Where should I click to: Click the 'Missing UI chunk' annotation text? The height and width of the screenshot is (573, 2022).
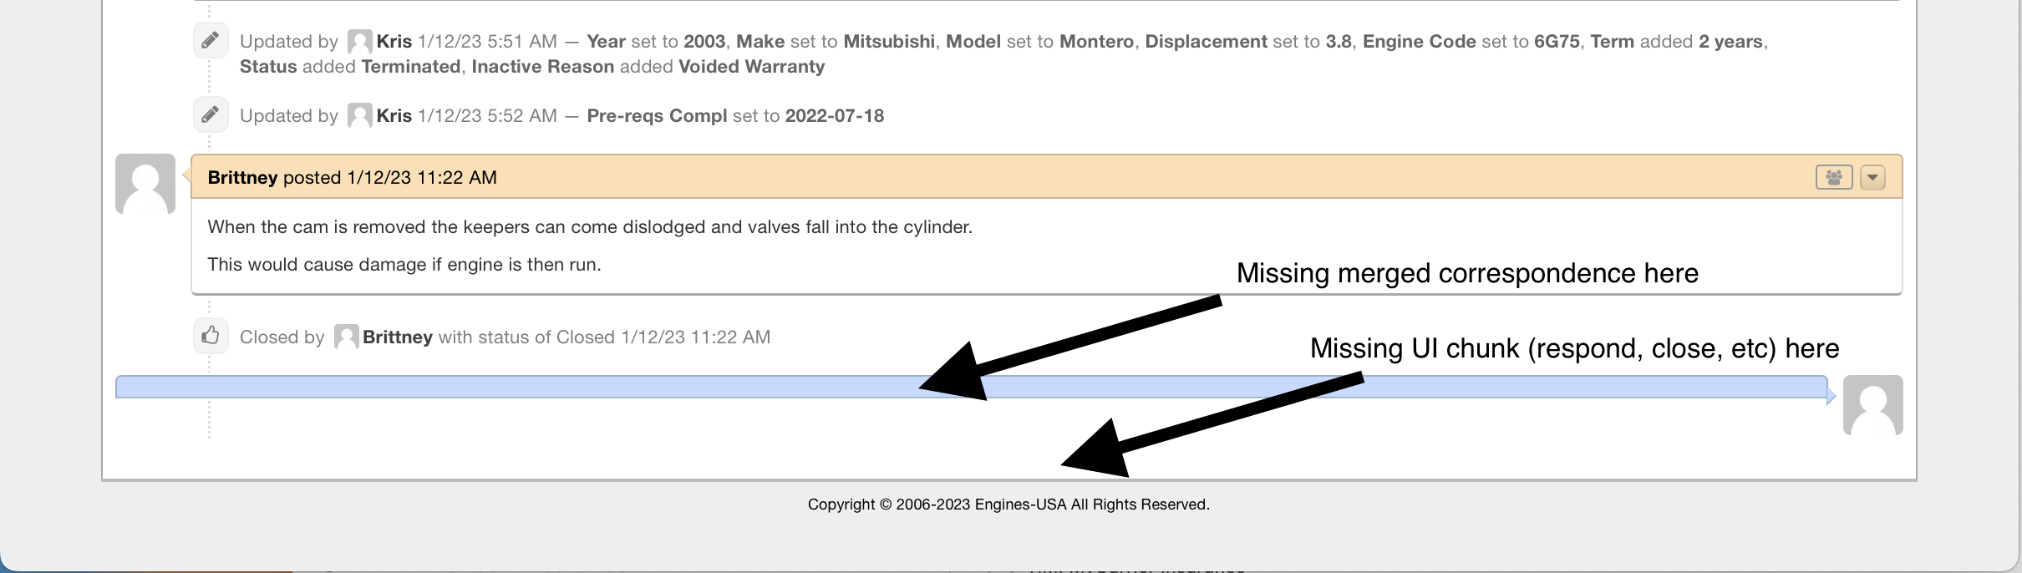pos(1574,348)
